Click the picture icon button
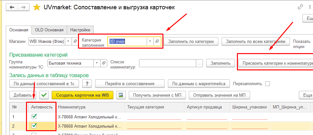The image size is (313, 135). click(x=121, y=95)
